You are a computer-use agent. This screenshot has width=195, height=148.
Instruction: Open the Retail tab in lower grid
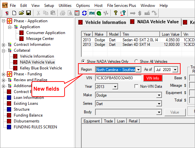coord(133,121)
